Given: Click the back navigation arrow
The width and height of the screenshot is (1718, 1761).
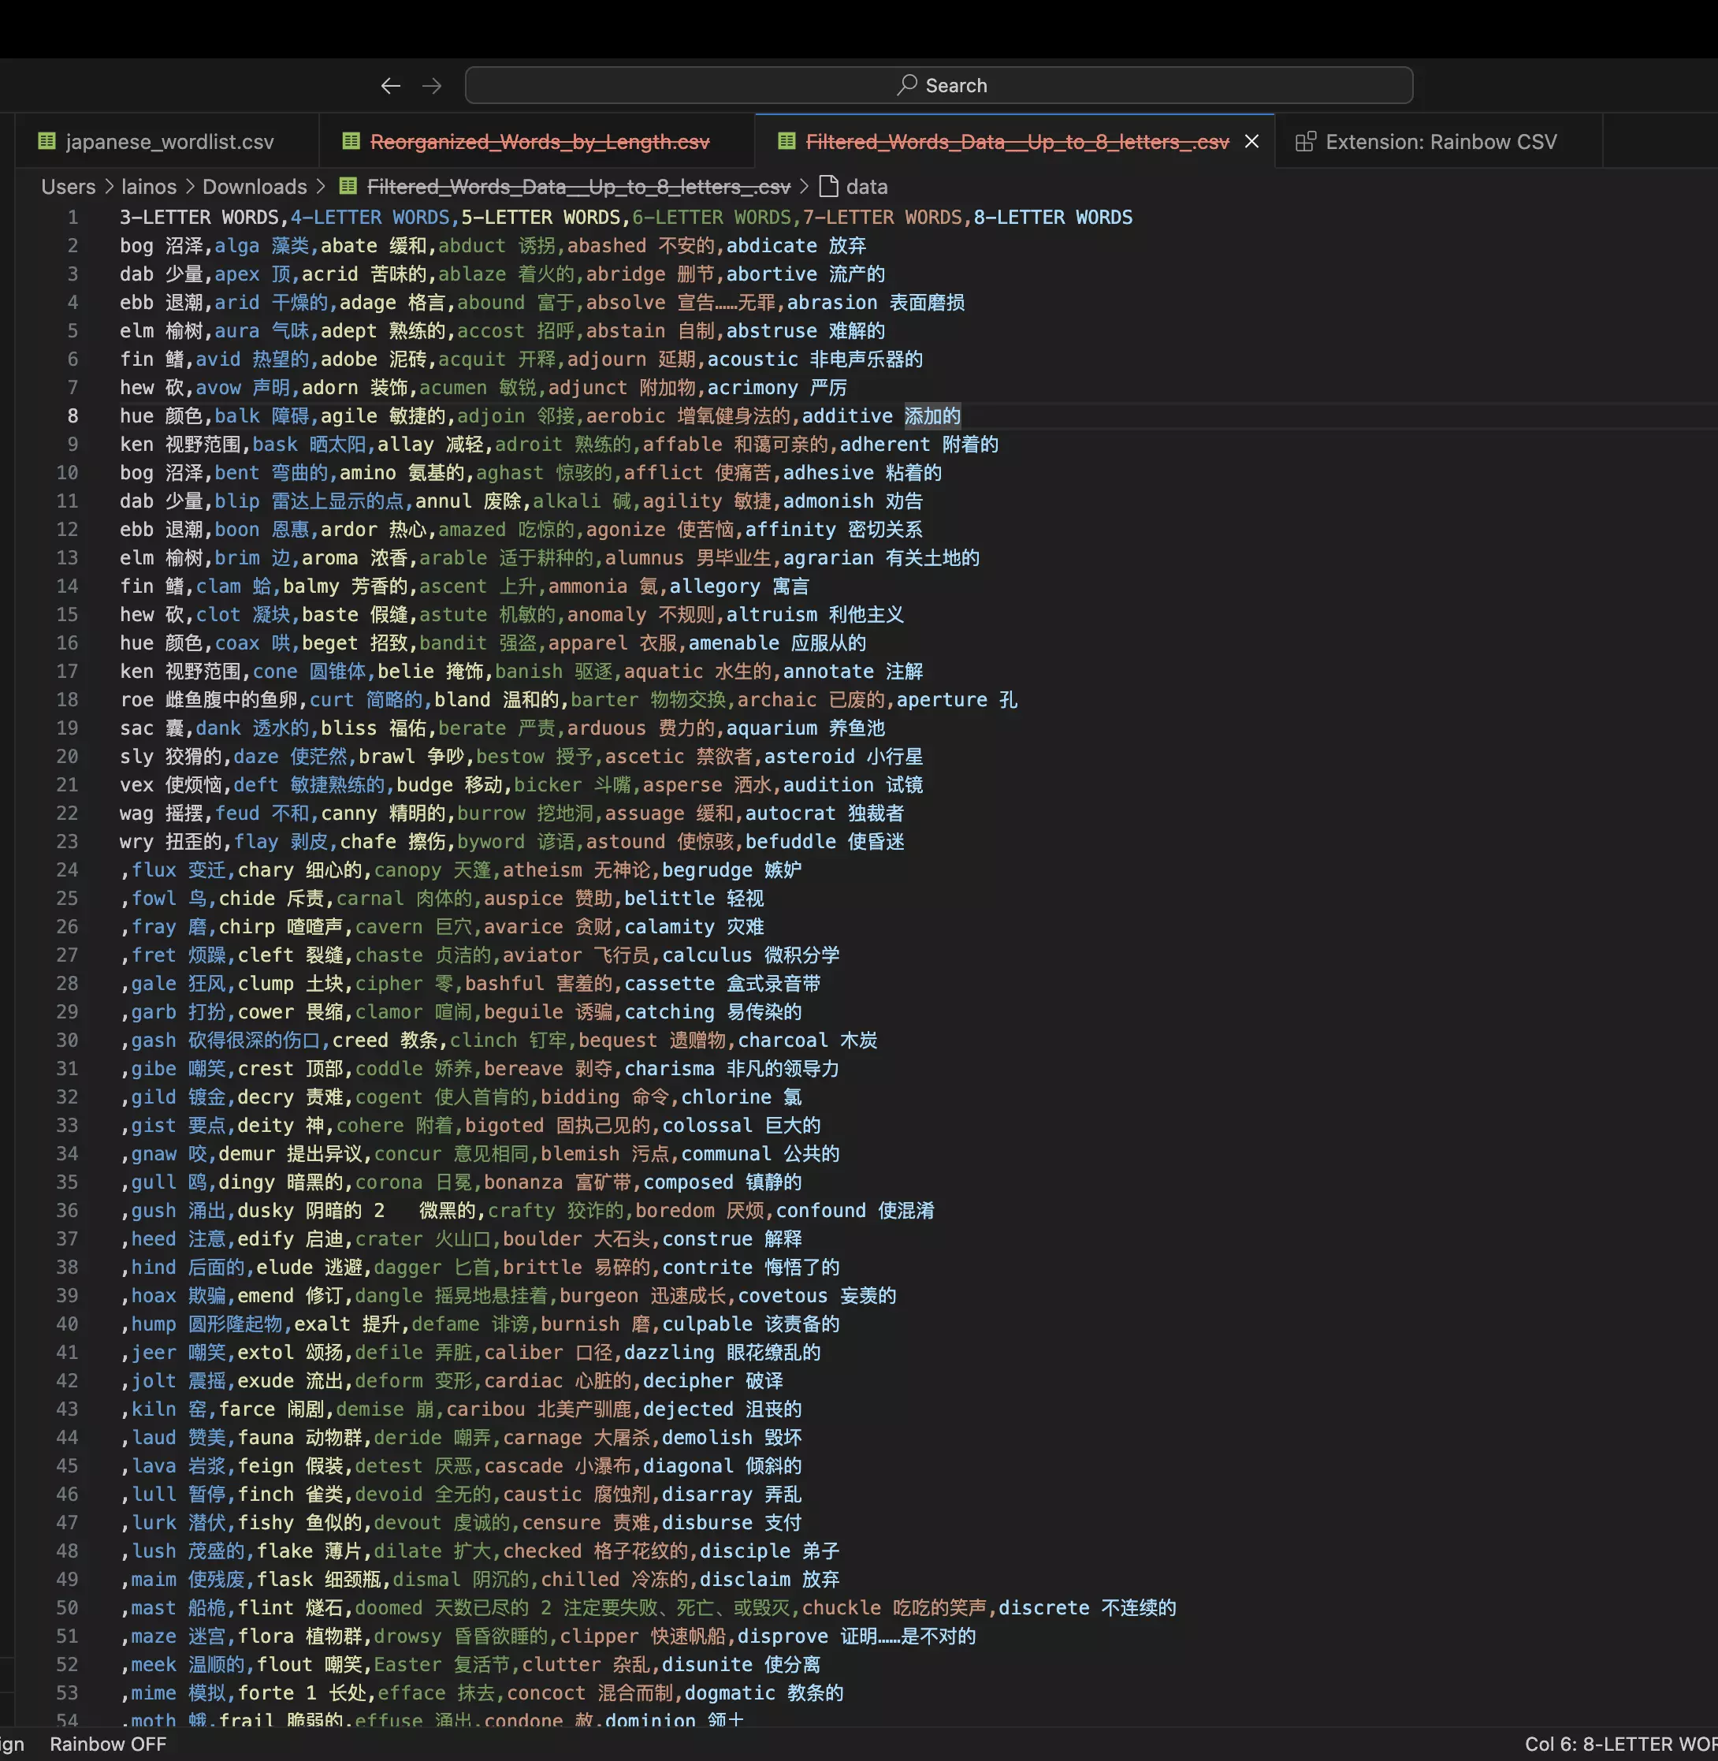Looking at the screenshot, I should tap(390, 86).
